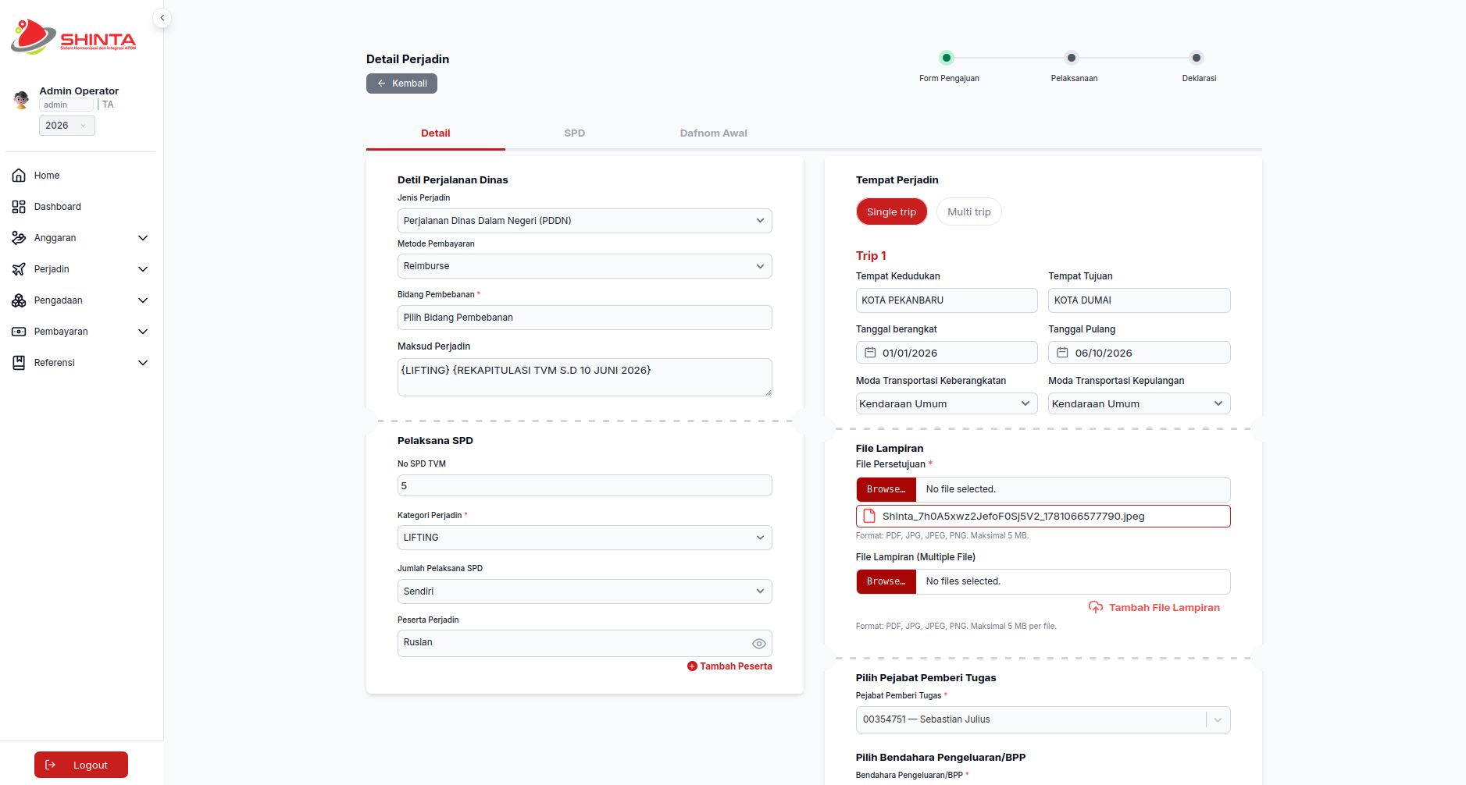Click the Anggaran sidebar icon

pos(19,238)
